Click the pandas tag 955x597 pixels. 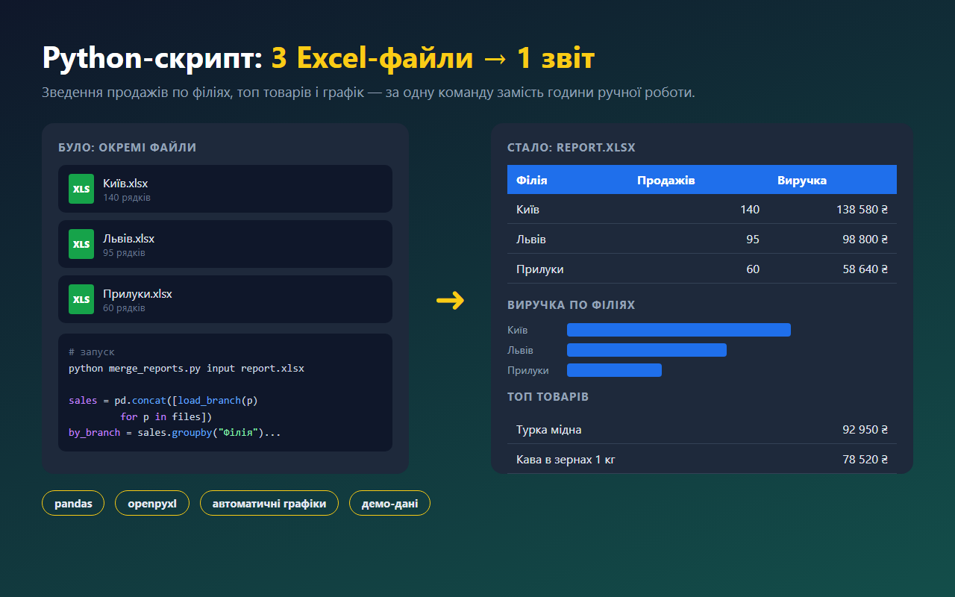73,504
